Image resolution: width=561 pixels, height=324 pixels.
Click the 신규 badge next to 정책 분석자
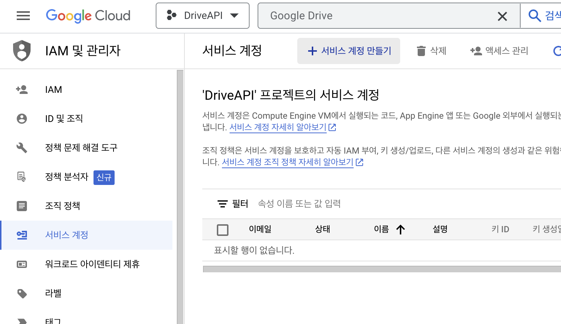[x=104, y=178]
